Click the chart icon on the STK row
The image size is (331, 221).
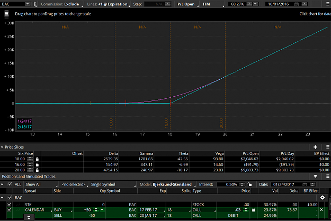pos(19,205)
